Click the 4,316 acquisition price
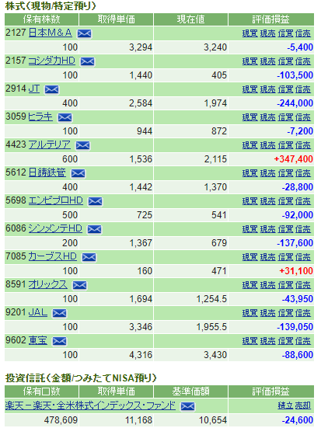 point(141,355)
